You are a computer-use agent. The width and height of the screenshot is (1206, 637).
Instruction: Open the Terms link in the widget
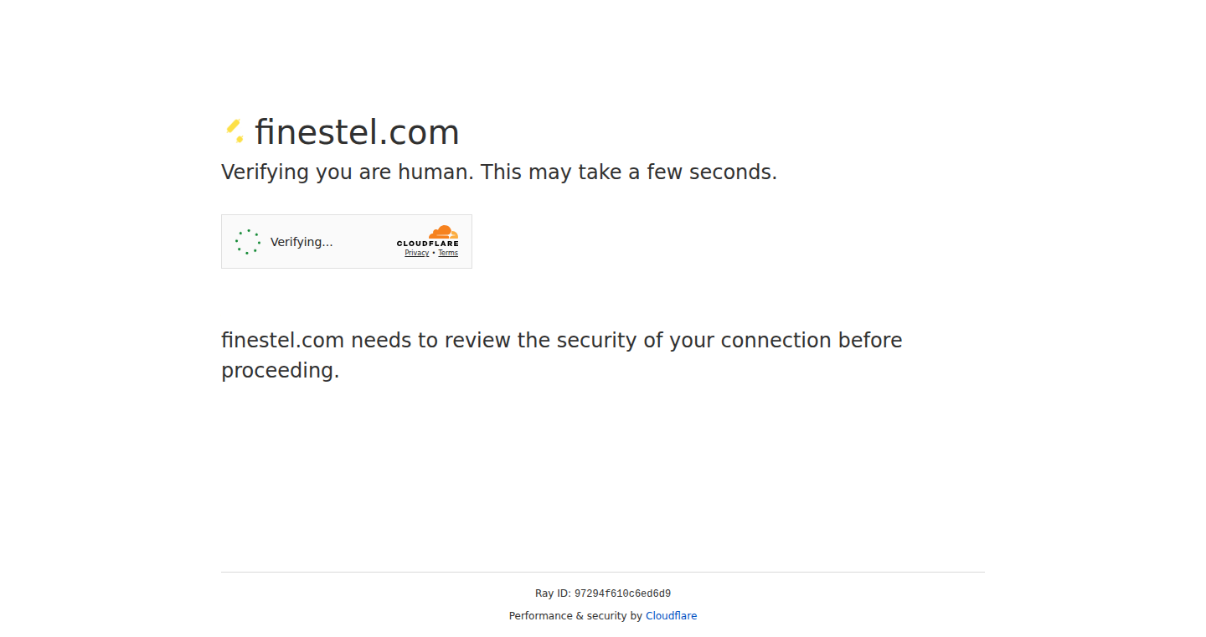(x=448, y=253)
